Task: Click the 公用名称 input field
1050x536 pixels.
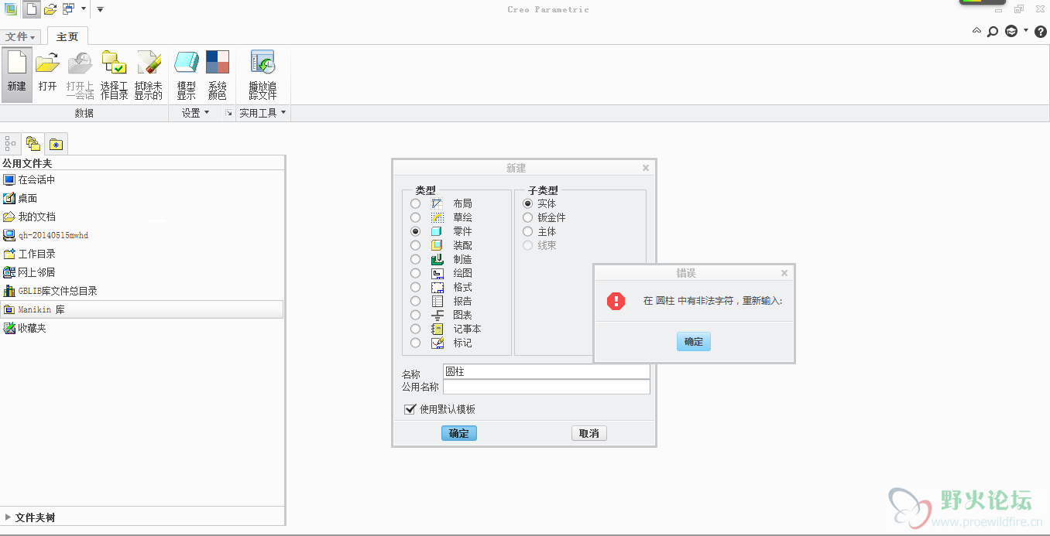Action: click(547, 387)
